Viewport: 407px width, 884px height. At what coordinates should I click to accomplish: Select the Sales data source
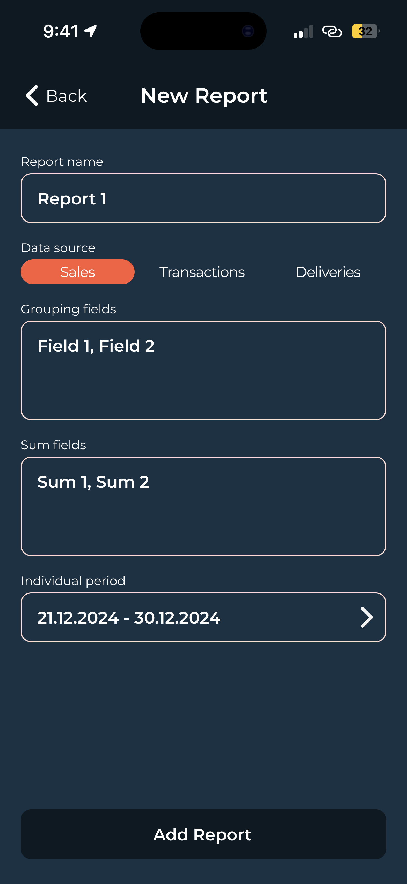click(77, 272)
